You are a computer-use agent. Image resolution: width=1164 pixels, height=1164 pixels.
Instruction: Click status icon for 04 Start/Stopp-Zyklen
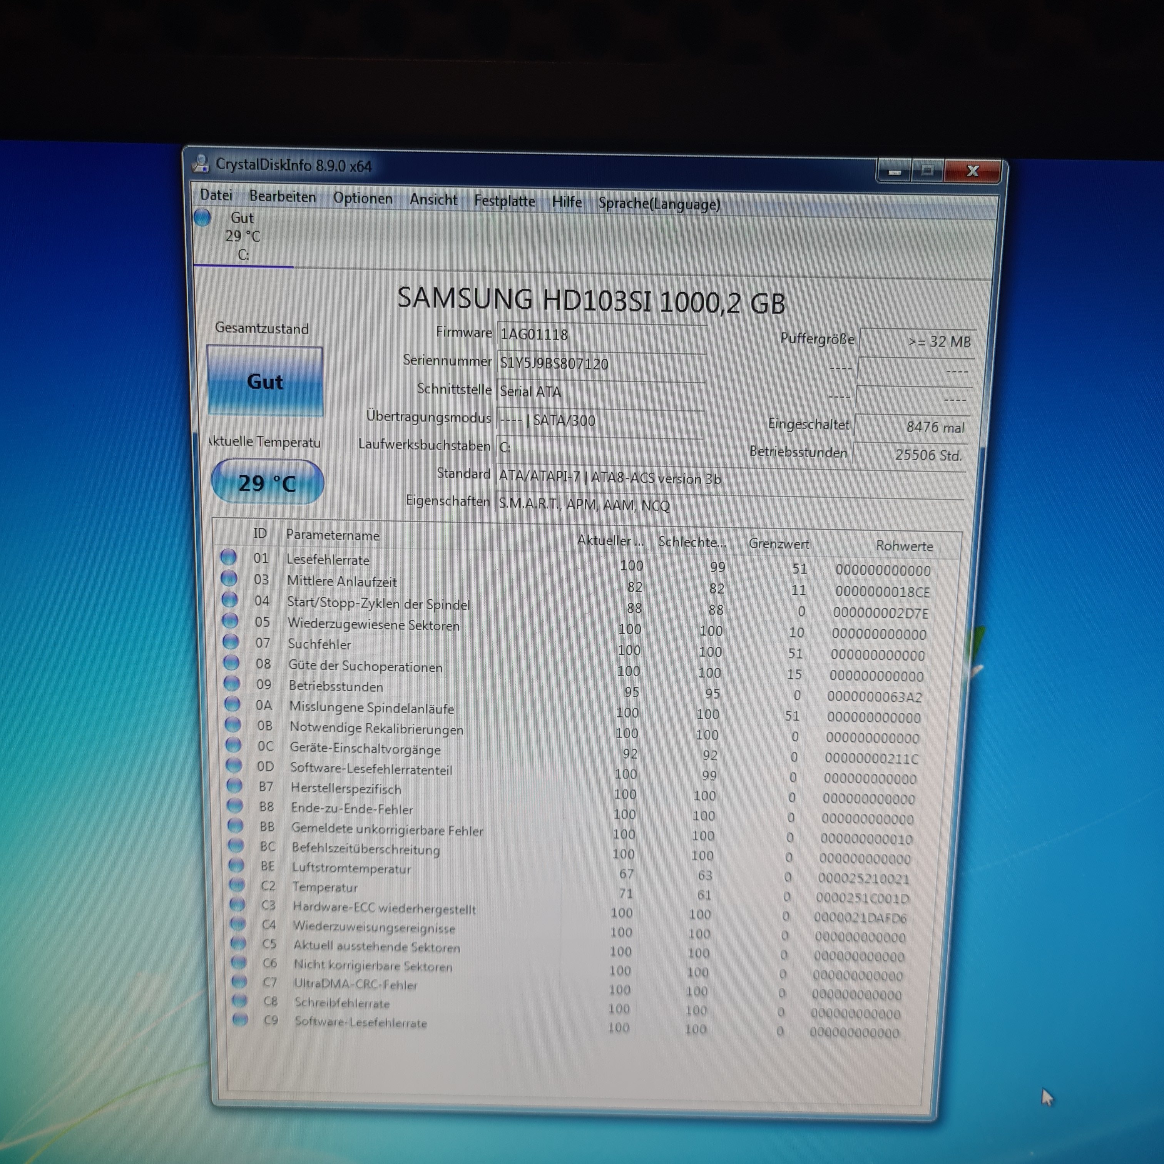(229, 599)
